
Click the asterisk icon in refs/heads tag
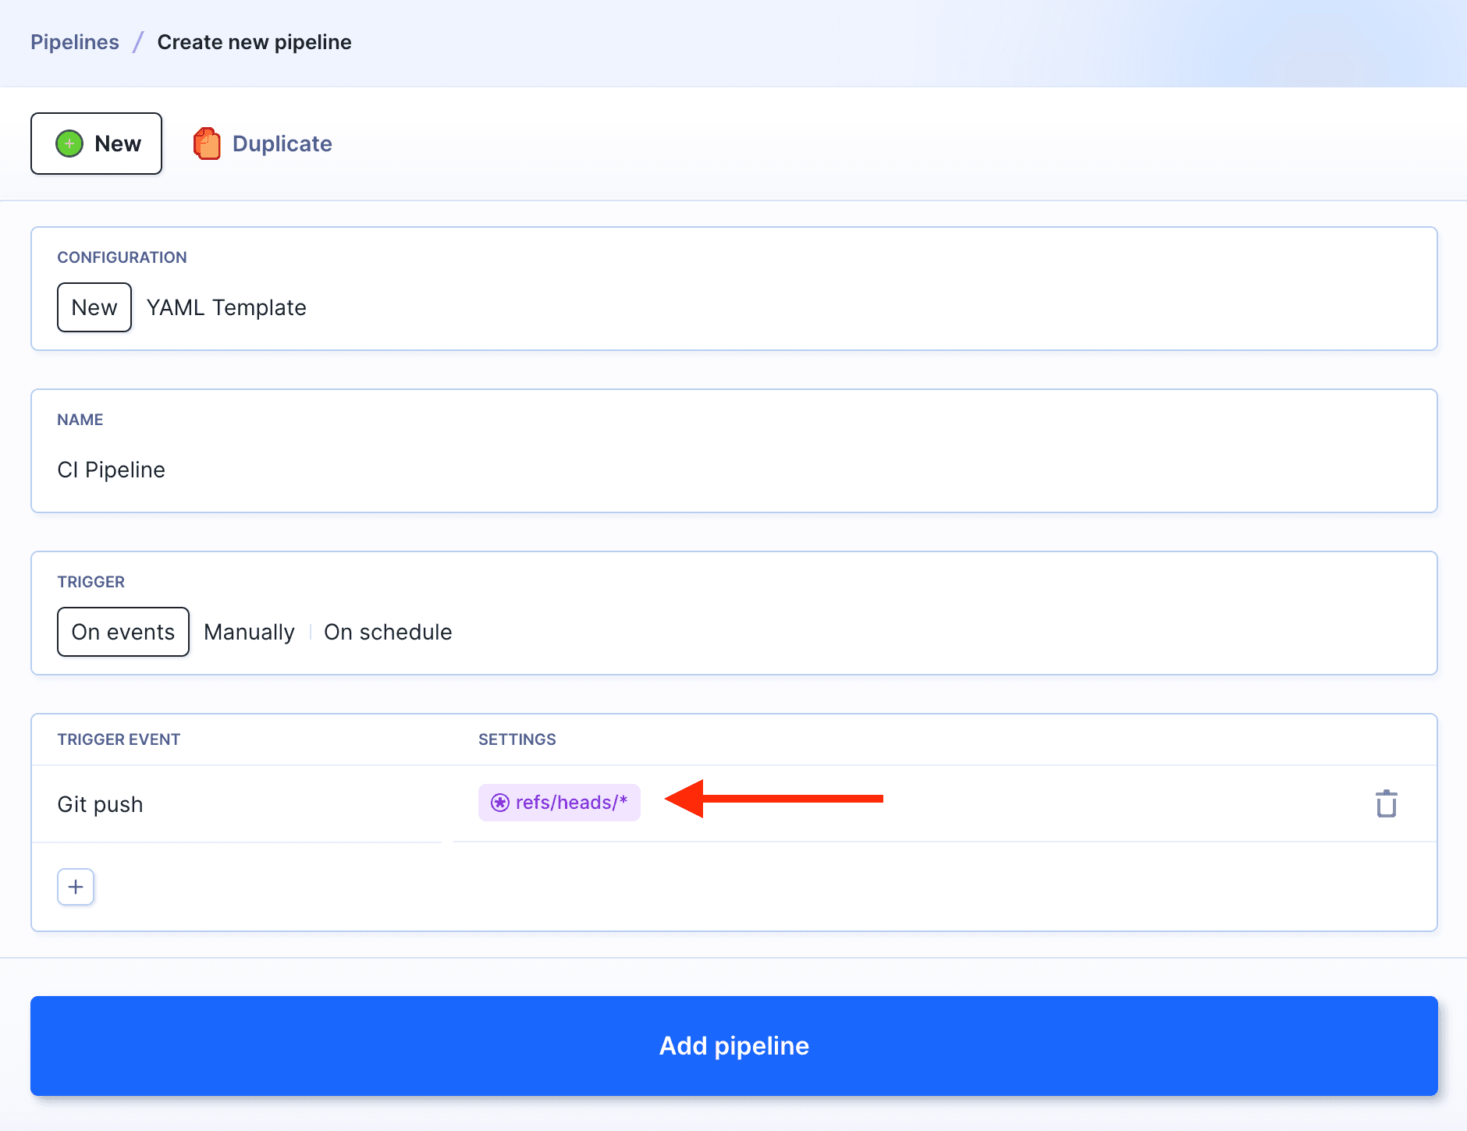(500, 803)
